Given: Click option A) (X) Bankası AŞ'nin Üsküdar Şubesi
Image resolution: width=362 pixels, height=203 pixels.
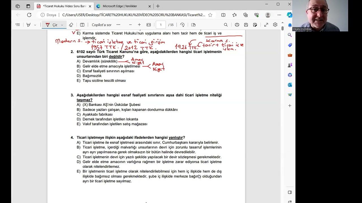Looking at the screenshot, I should pos(109,105).
